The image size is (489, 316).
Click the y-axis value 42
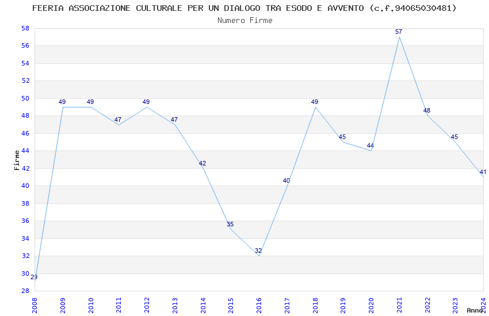[25, 168]
